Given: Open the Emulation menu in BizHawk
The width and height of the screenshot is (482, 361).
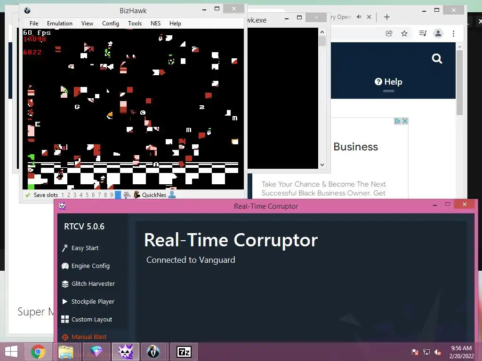Looking at the screenshot, I should pos(60,24).
